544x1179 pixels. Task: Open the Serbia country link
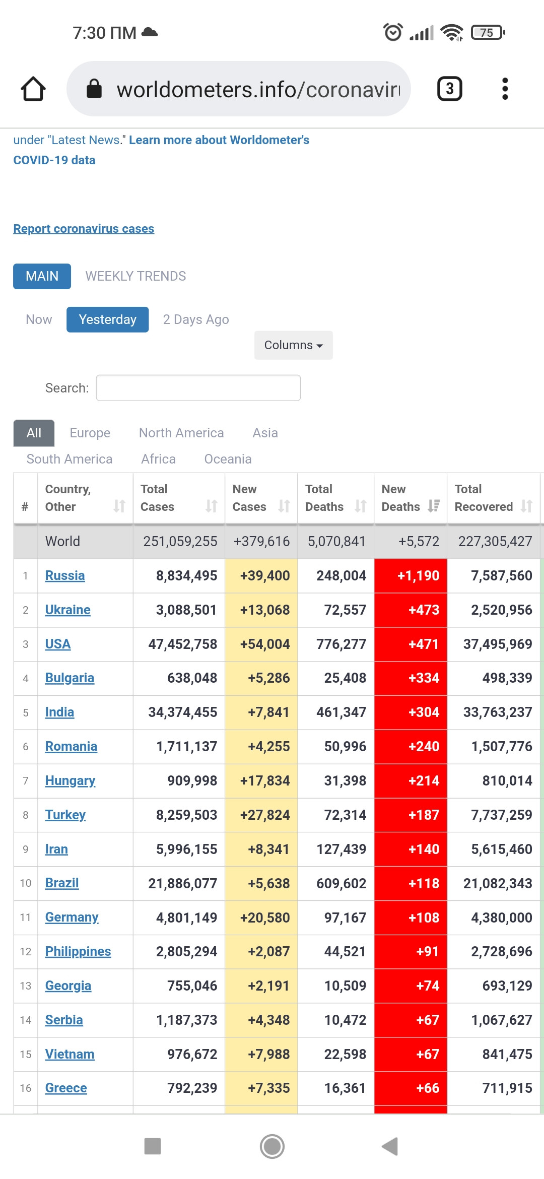pos(64,1020)
